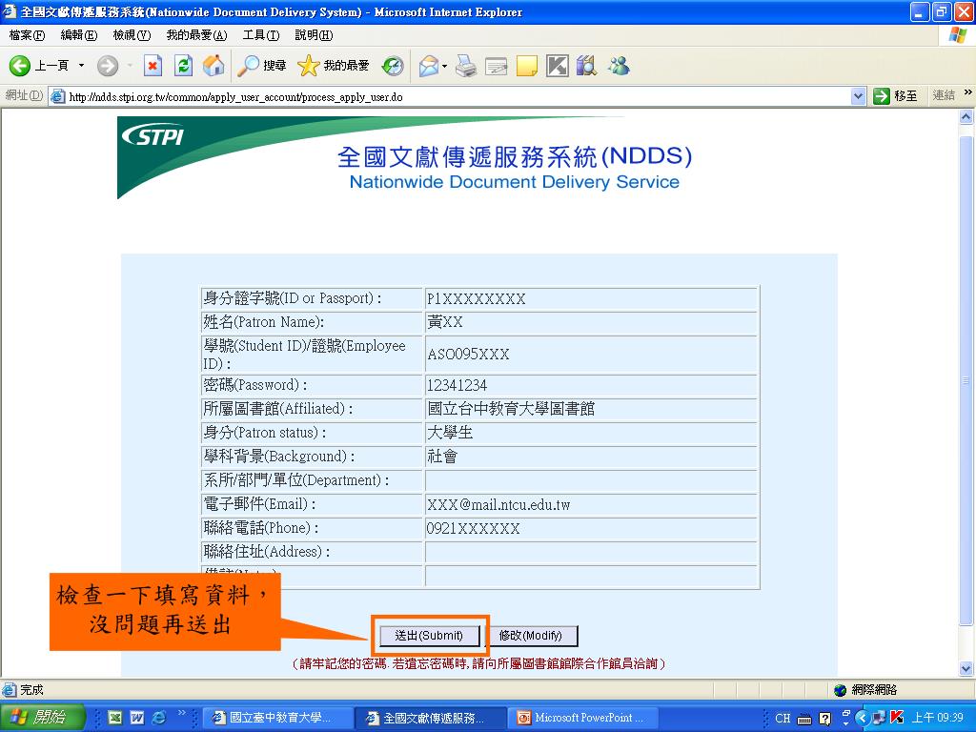976x732 pixels.
Task: Launch Excel from the quick launch bar
Action: 115,718
